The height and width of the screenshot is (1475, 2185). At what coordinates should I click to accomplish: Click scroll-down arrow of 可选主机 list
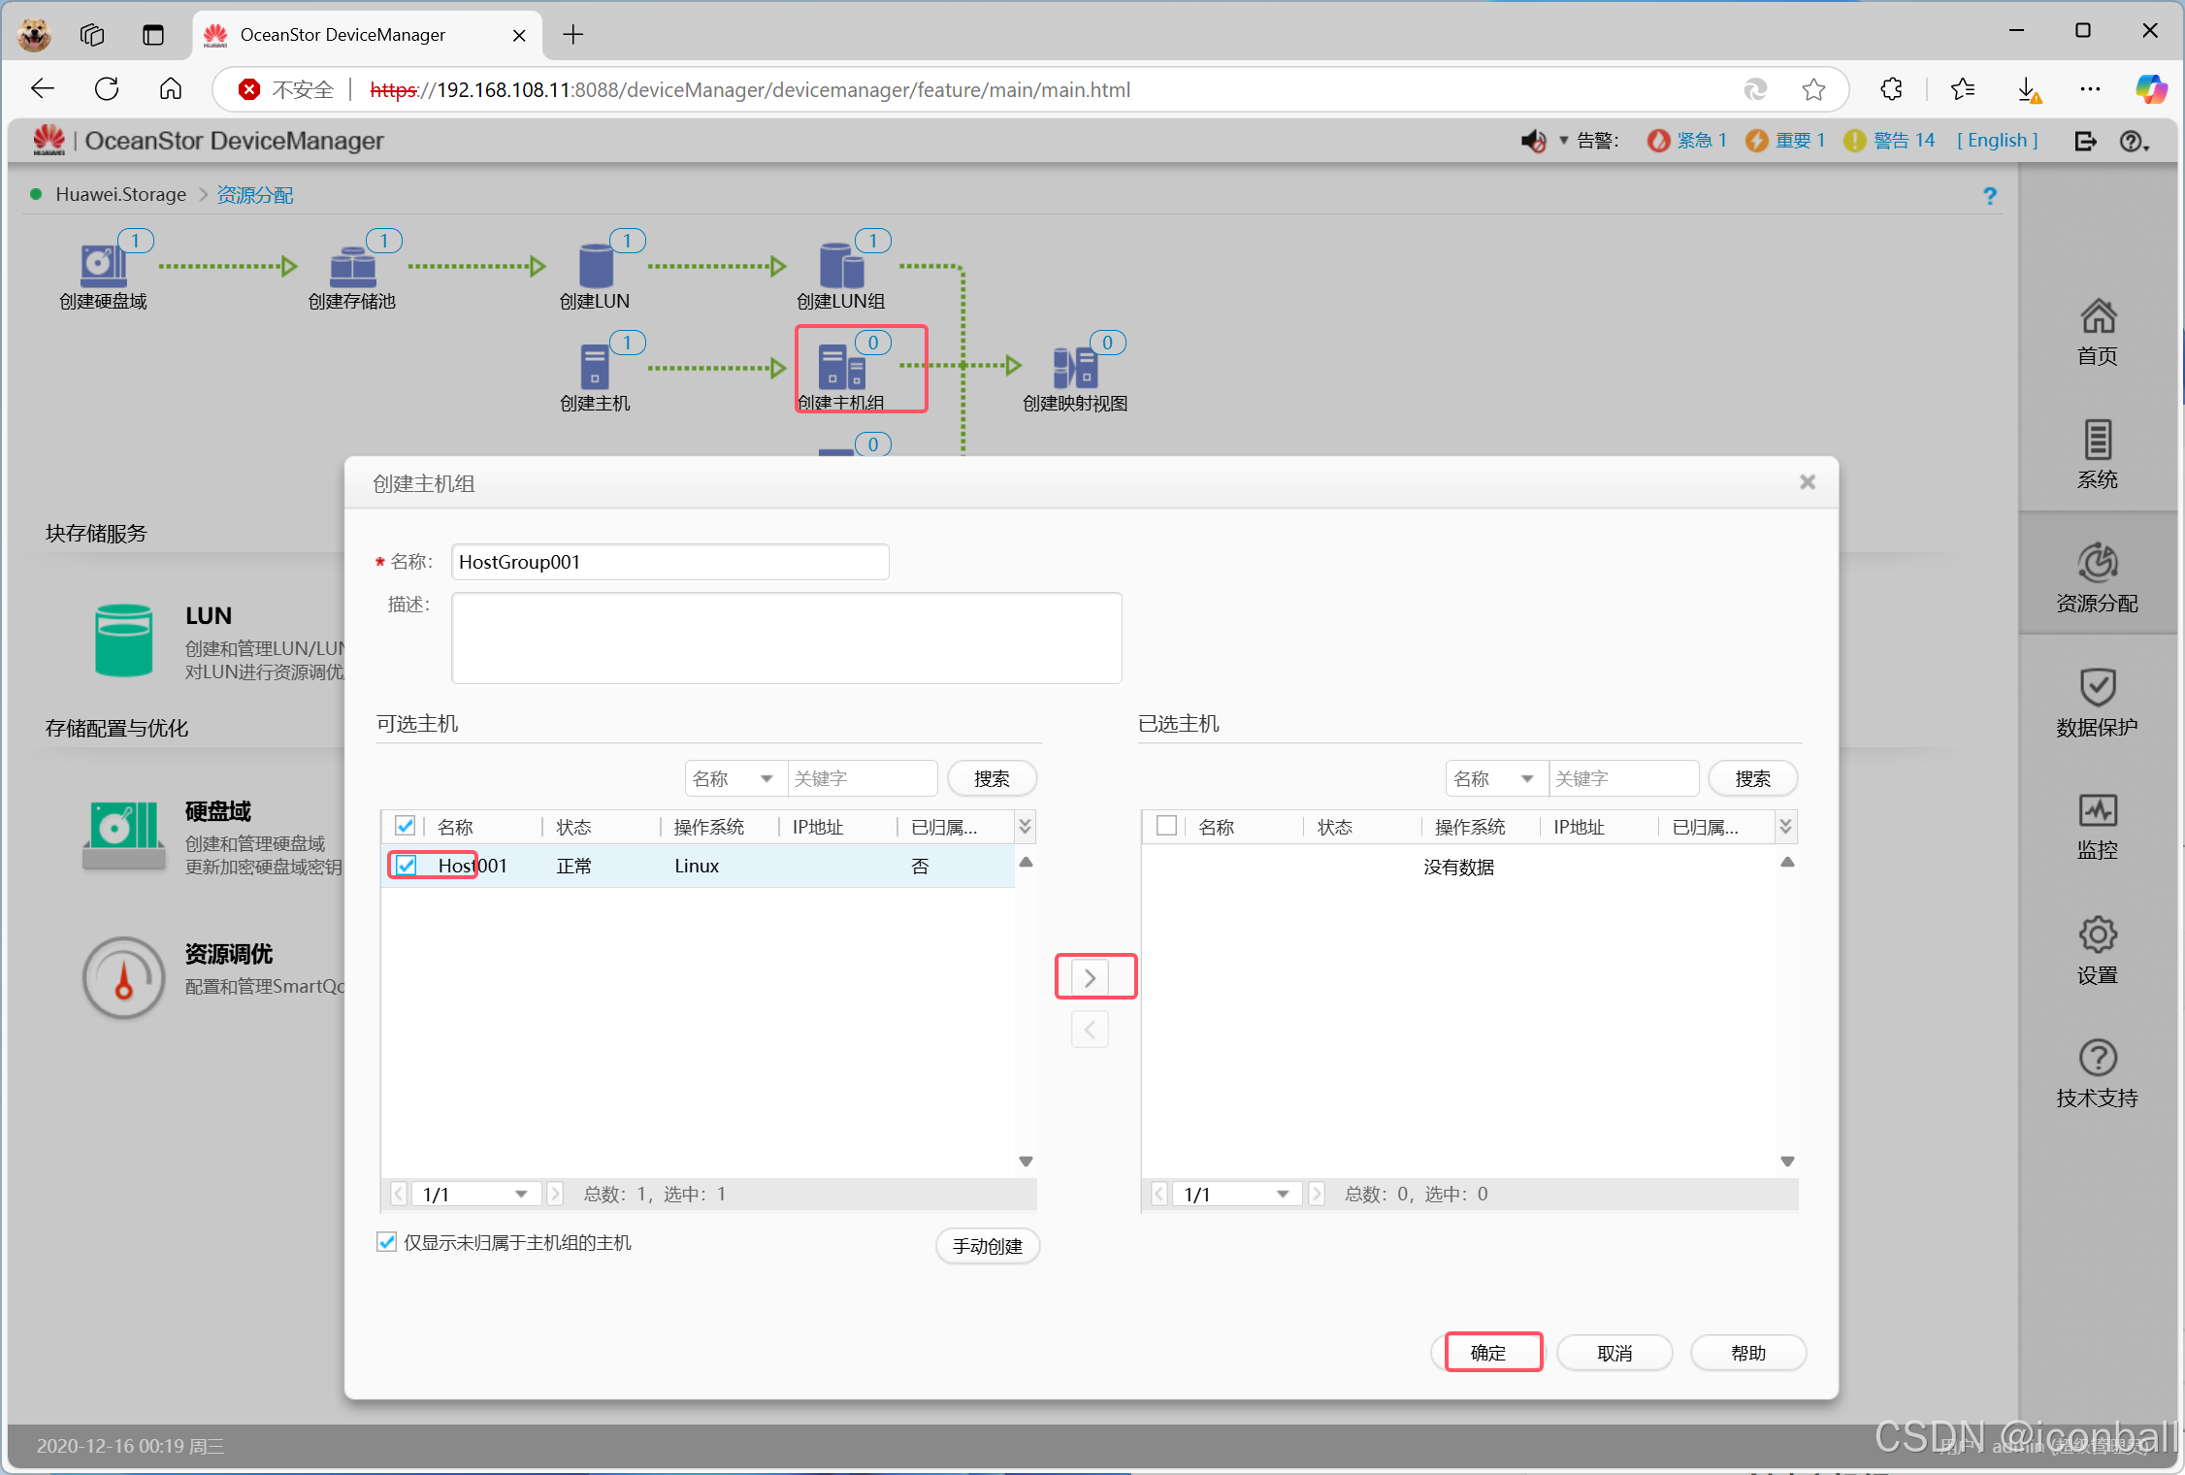point(1026,1162)
